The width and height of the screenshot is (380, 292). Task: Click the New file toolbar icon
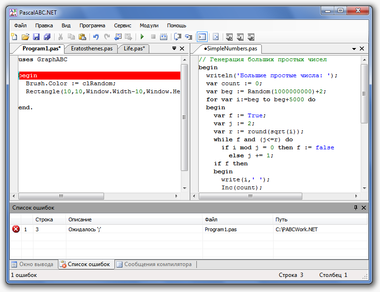[14, 37]
